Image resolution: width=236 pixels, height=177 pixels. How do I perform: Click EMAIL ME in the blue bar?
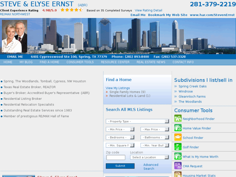click(x=15, y=57)
